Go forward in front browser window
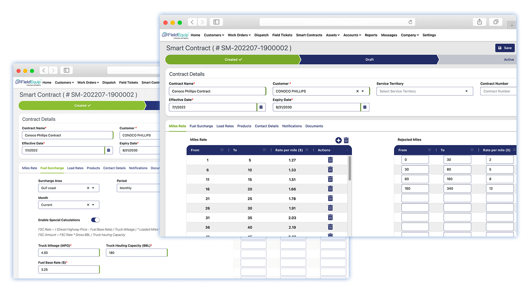 point(203,22)
